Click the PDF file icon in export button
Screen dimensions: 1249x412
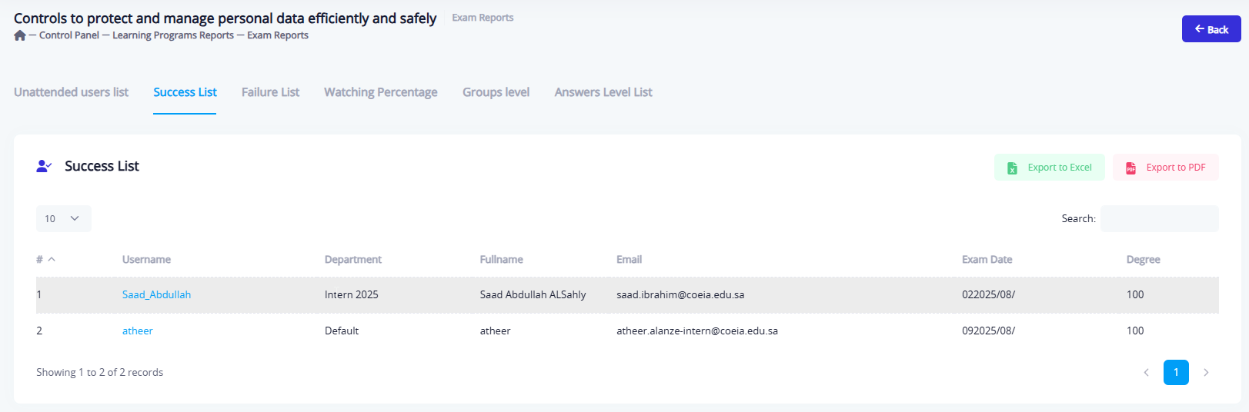click(x=1130, y=168)
